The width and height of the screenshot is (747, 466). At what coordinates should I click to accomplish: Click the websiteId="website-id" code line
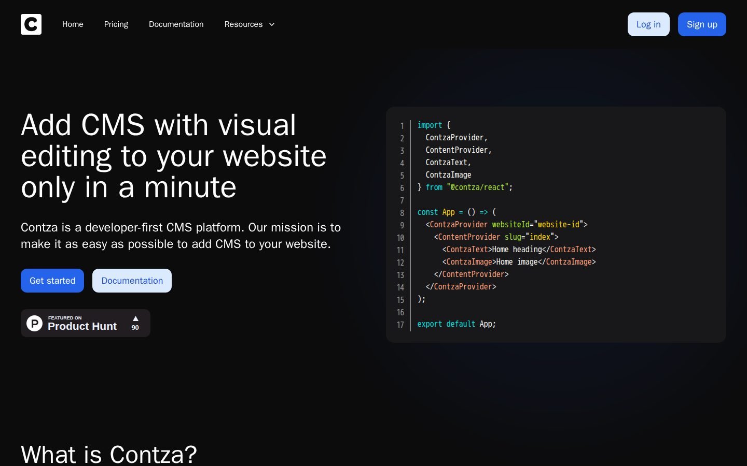[x=507, y=224]
